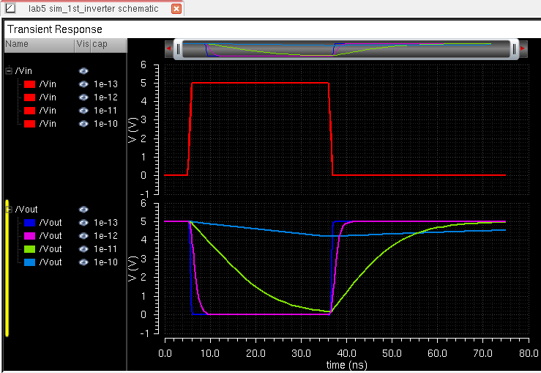Click the schematic icon on the tab
Image resolution: width=541 pixels, height=373 pixels.
tap(10, 9)
